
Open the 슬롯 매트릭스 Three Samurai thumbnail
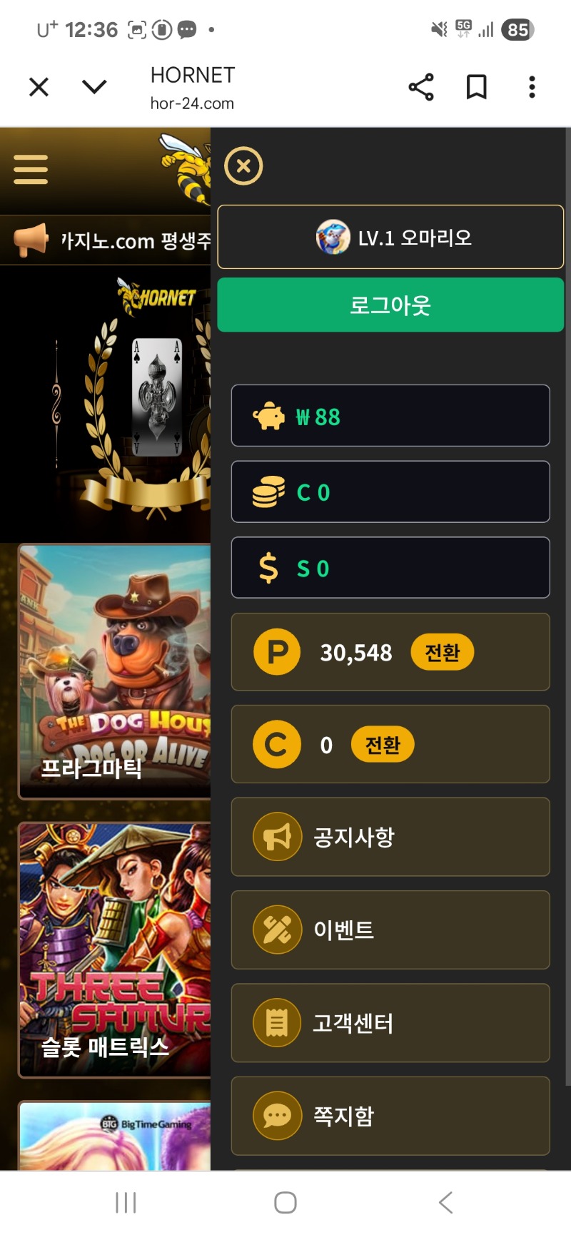pyautogui.click(x=115, y=950)
